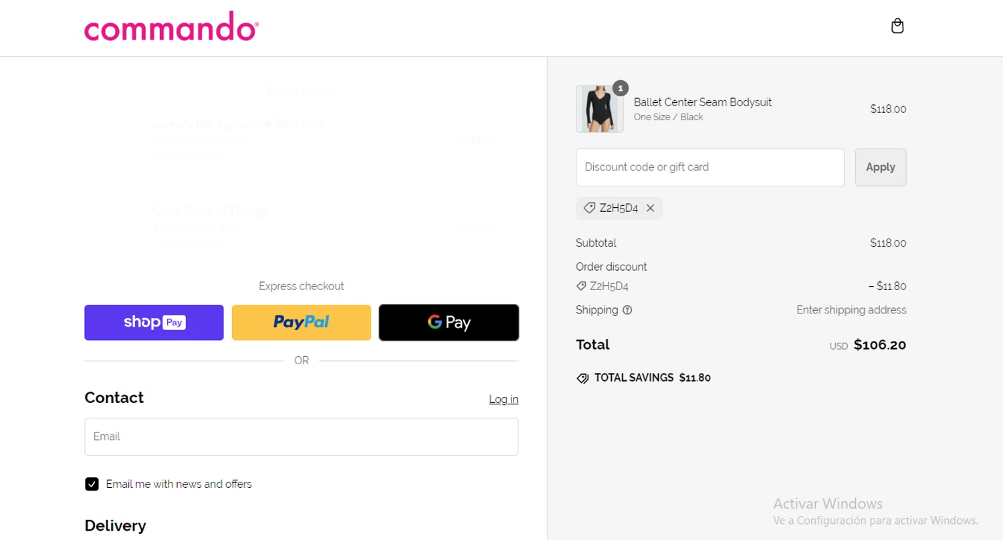Apply the discount code

[880, 167]
